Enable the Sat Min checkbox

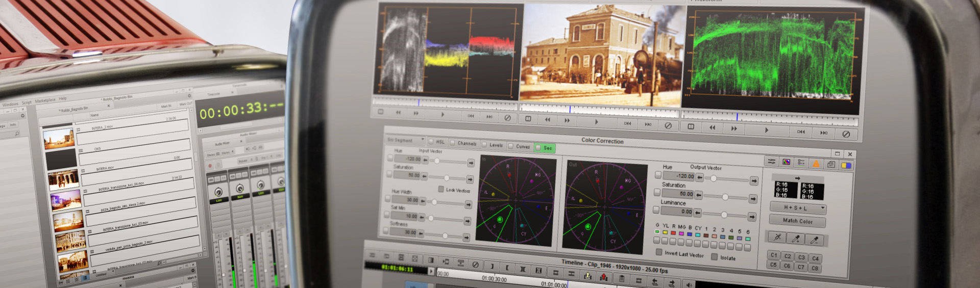pos(387,215)
